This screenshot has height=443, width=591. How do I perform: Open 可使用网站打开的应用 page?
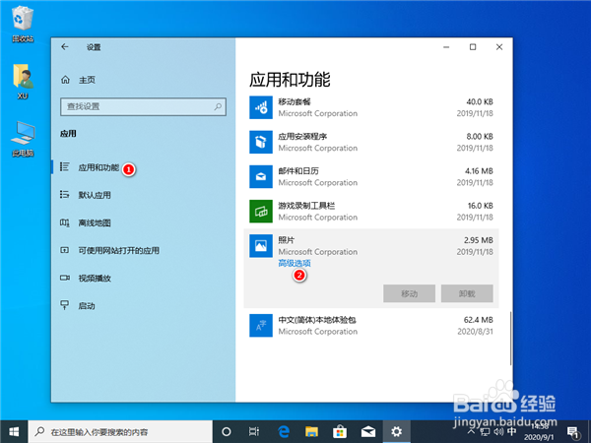[x=119, y=250]
